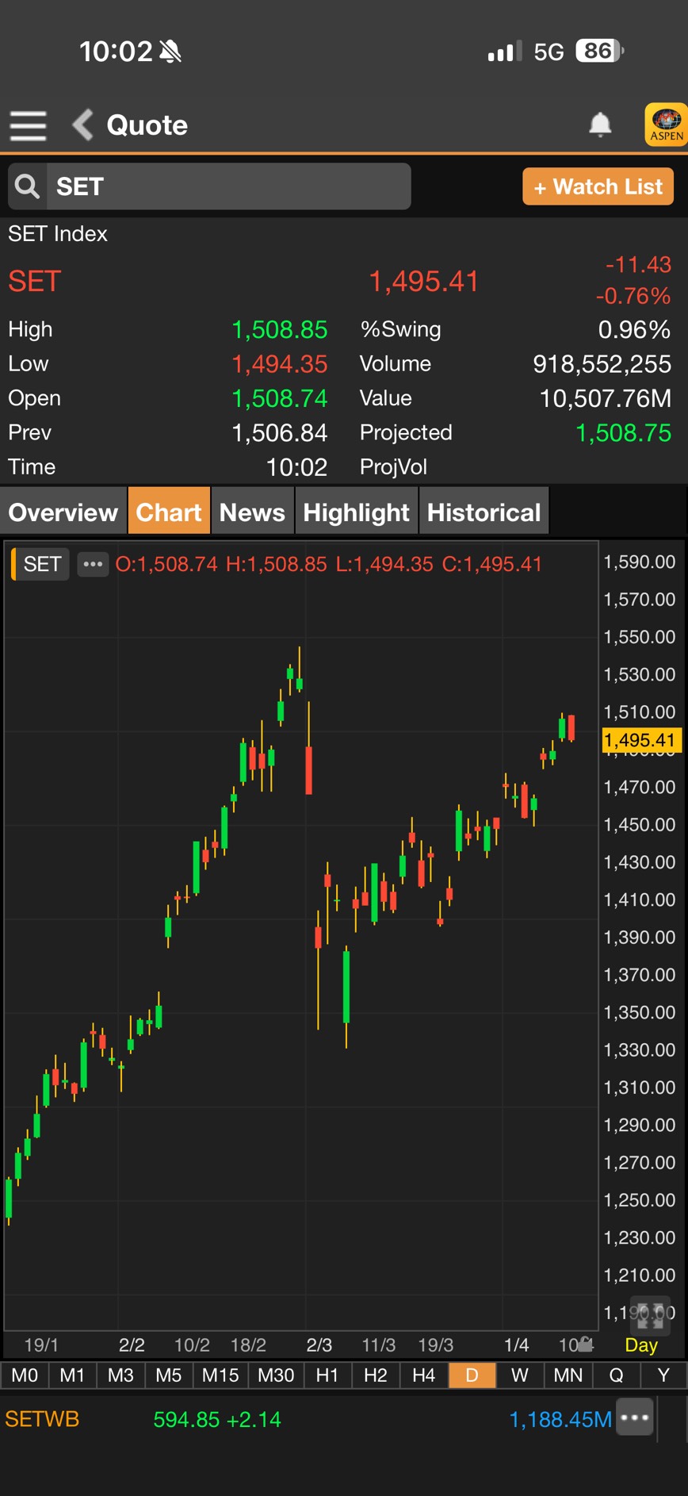Tap the Aspen logo icon
The width and height of the screenshot is (688, 1496).
pyautogui.click(x=666, y=125)
